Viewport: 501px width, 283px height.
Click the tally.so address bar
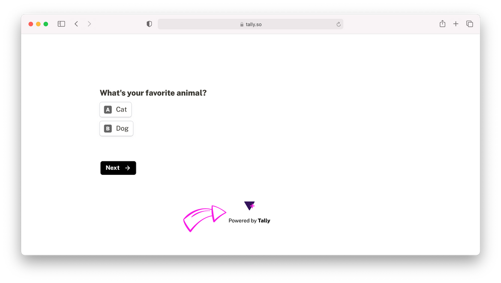point(250,24)
